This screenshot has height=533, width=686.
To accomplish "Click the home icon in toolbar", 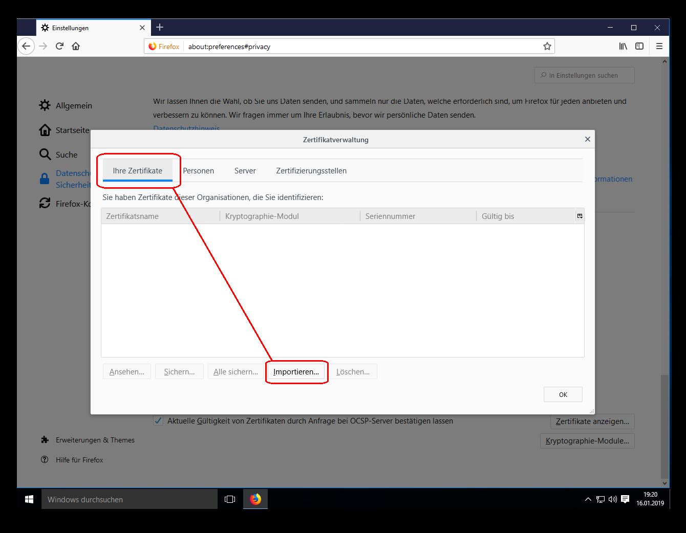I will coord(76,46).
